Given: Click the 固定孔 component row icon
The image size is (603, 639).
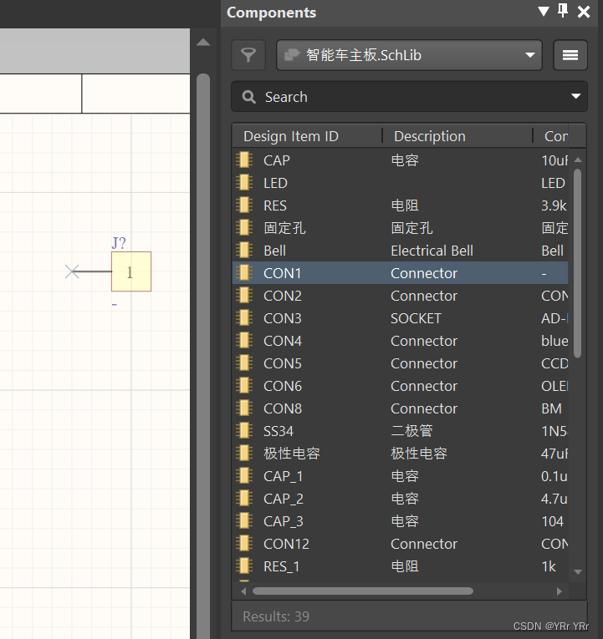Looking at the screenshot, I should tap(244, 227).
